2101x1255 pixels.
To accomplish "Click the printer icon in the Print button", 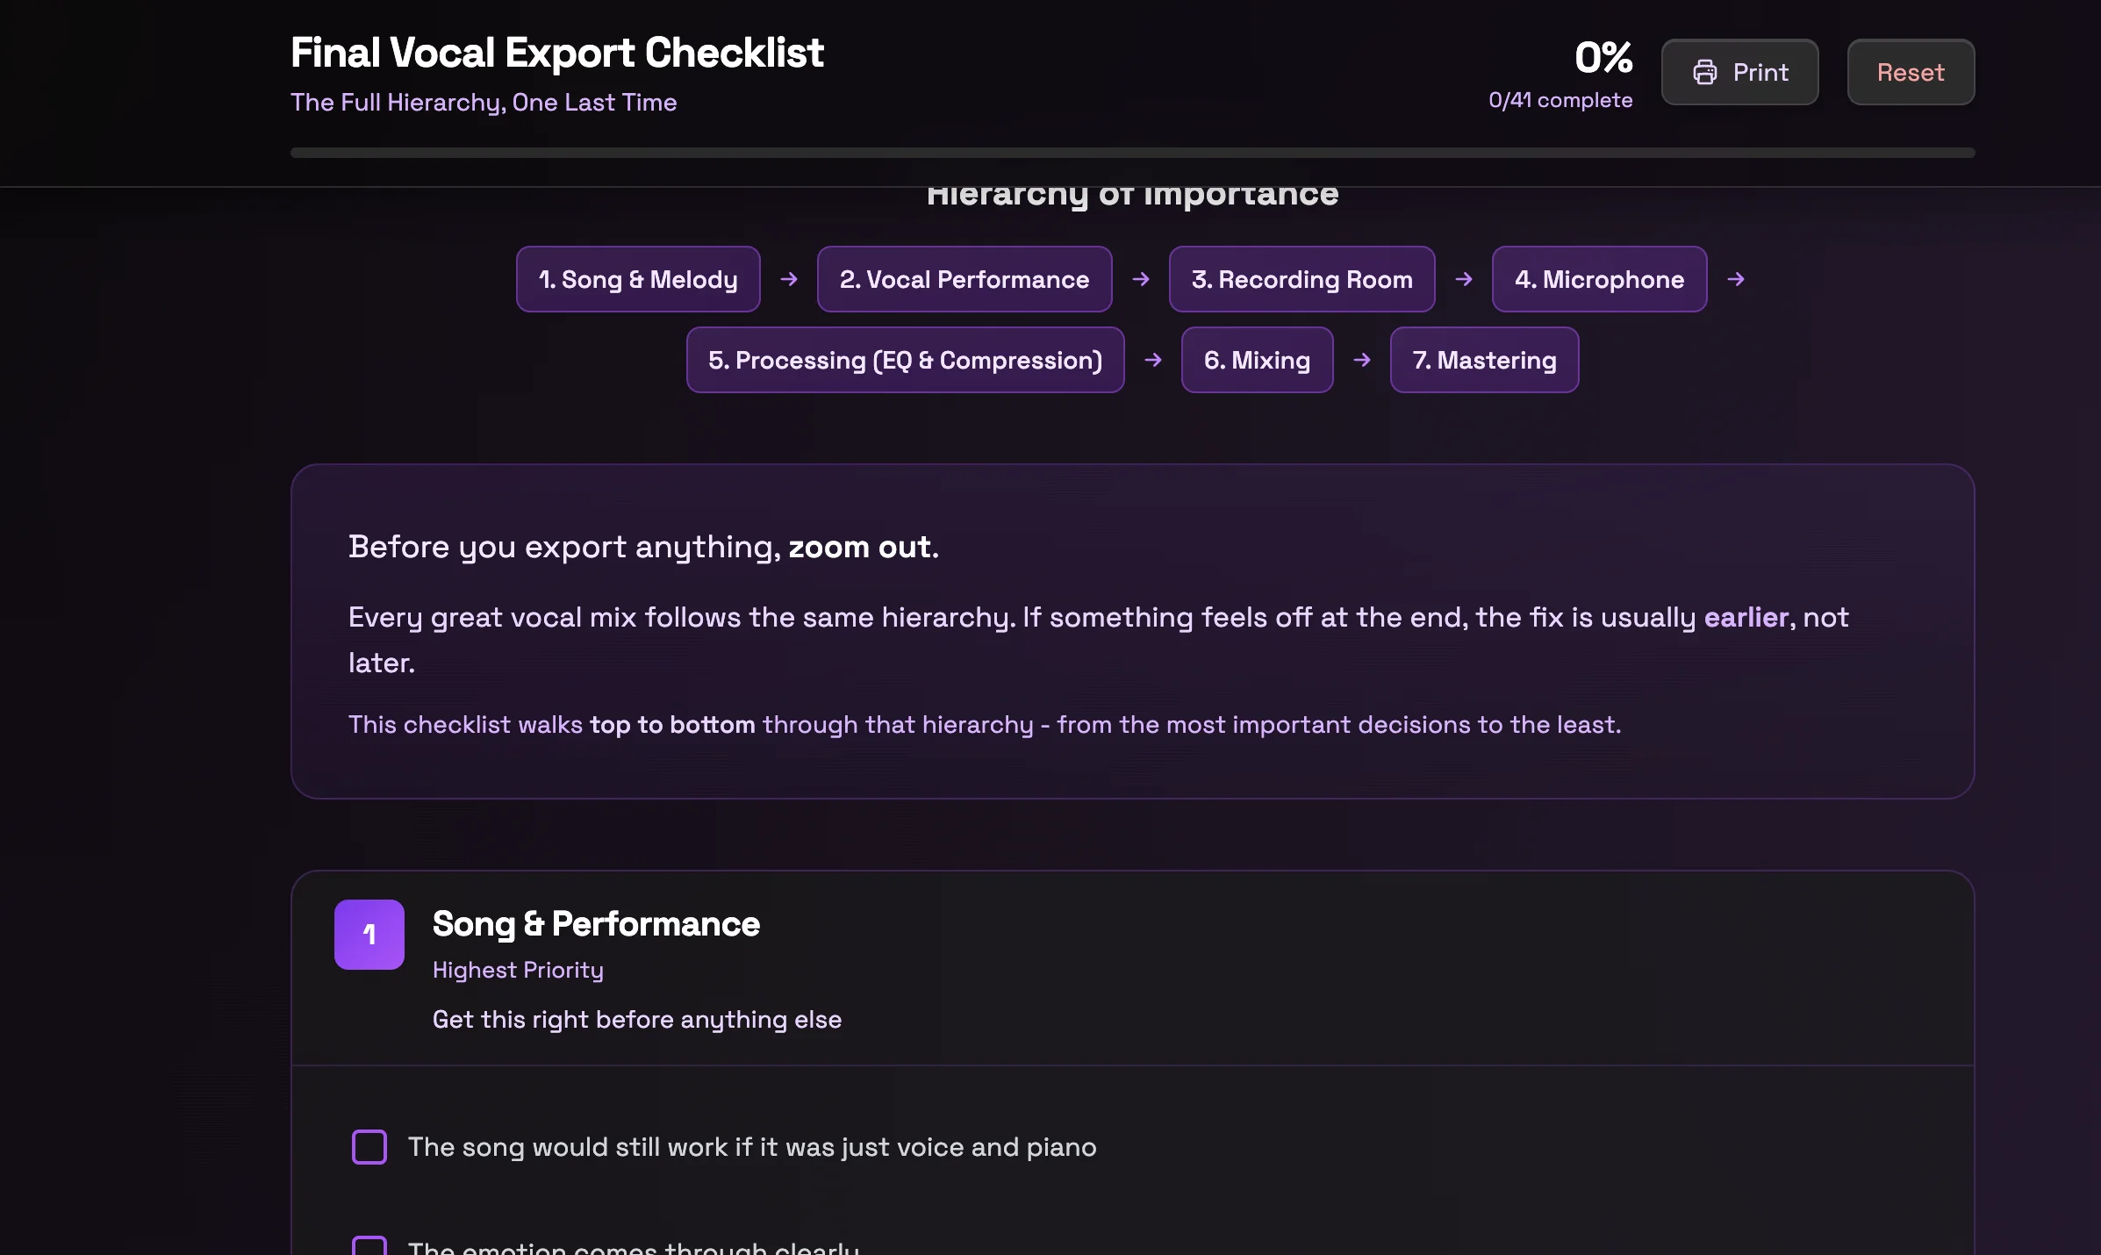I will tap(1706, 72).
